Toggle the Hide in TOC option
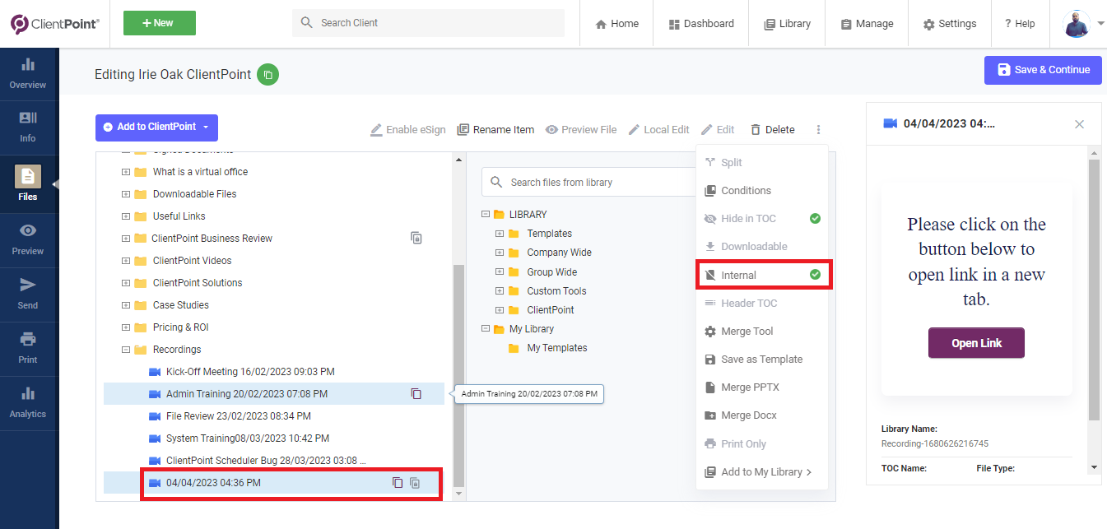The image size is (1107, 529). (x=762, y=219)
